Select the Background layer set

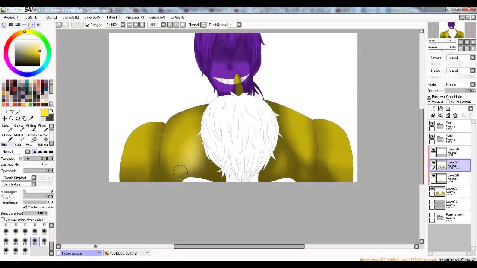[449, 217]
